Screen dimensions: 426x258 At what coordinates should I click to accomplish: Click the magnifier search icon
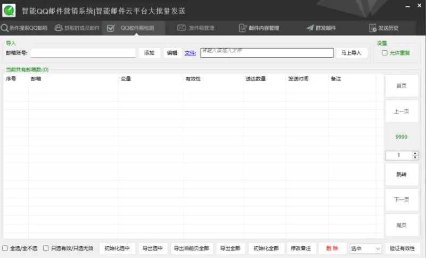[4, 28]
